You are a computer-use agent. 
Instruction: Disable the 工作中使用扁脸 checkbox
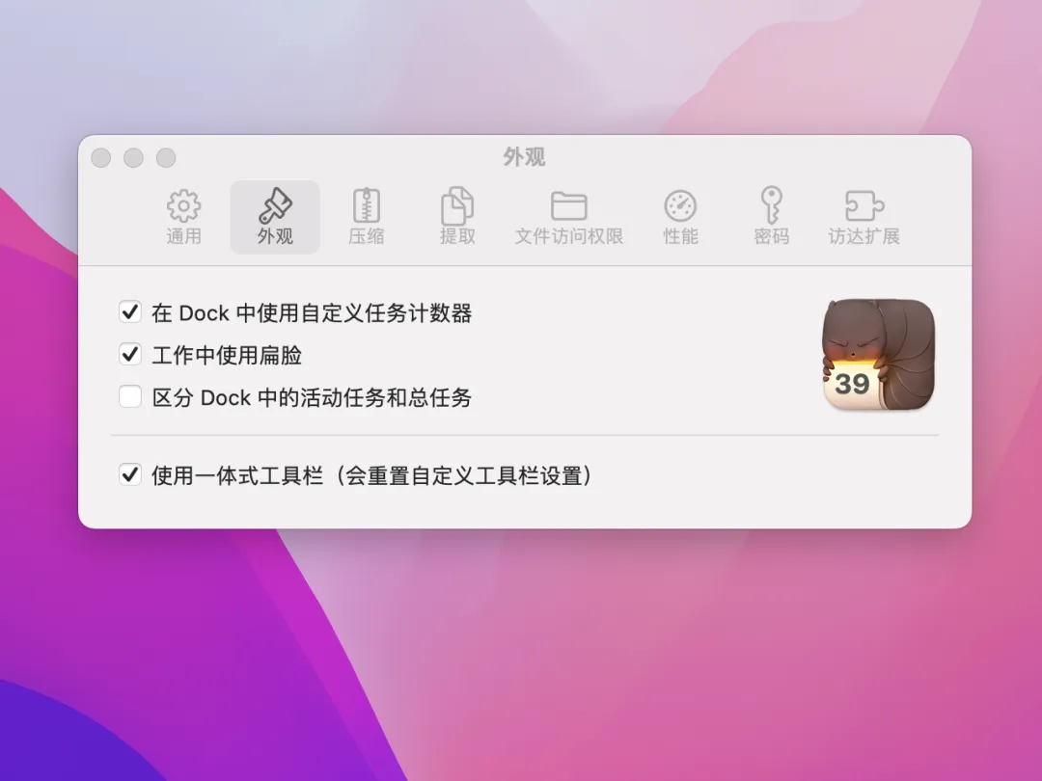[130, 355]
